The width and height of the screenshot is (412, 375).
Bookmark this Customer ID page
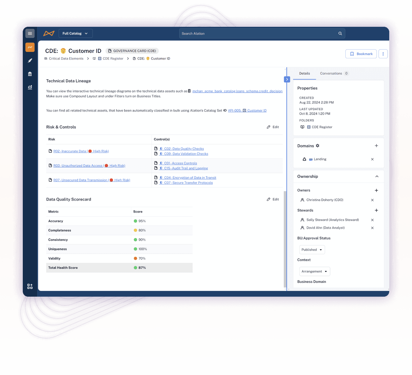pyautogui.click(x=361, y=54)
